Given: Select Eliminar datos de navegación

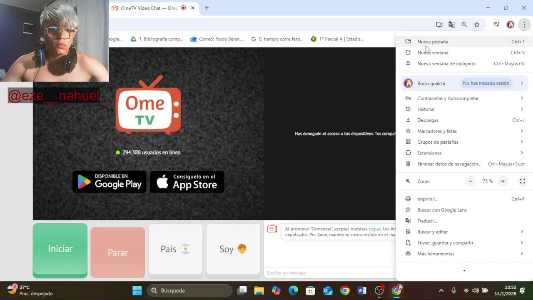Looking at the screenshot, I should (464, 164).
